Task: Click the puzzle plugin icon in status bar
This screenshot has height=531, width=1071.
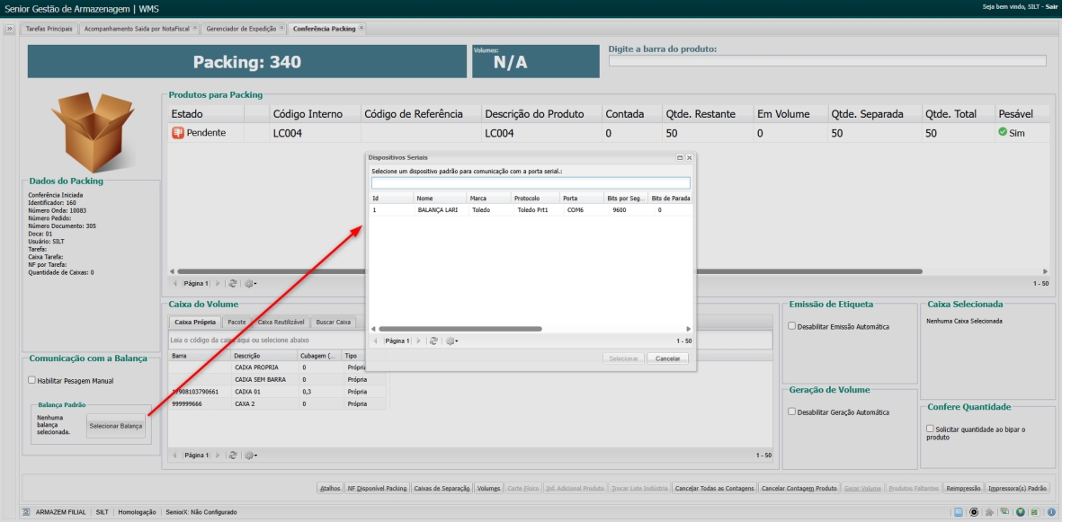Action: (x=989, y=512)
